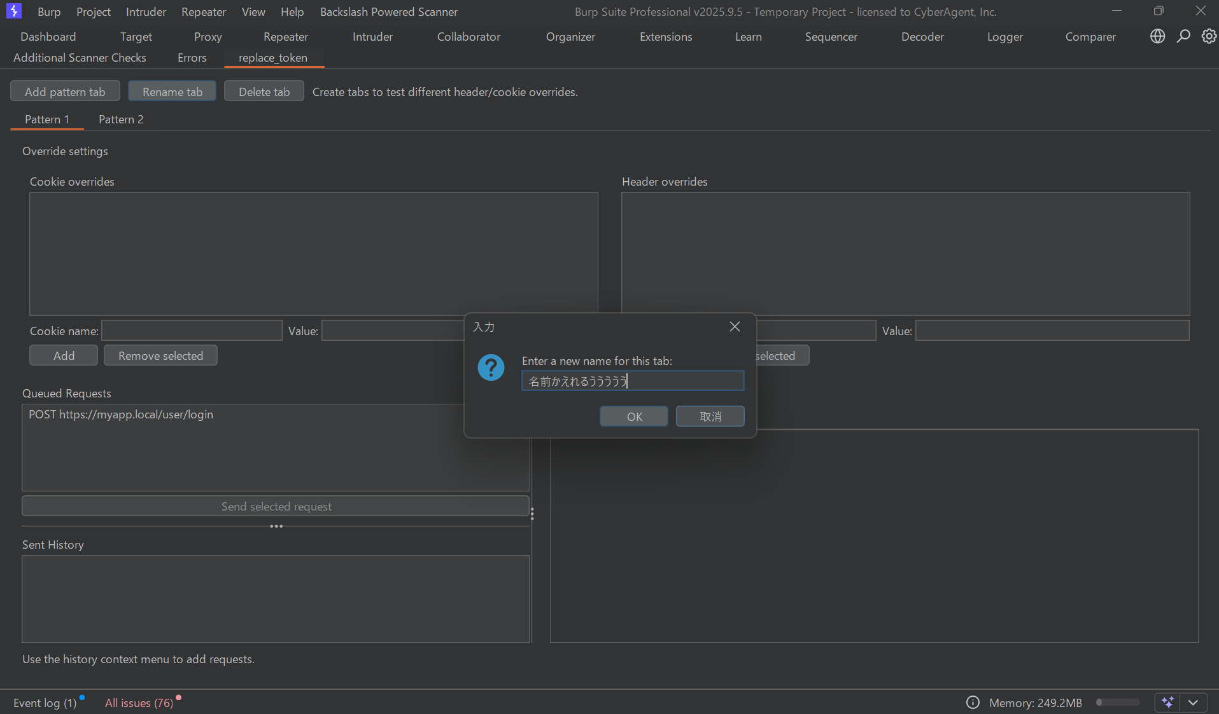Click the question mark dialog icon
This screenshot has width=1219, height=714.
click(491, 367)
